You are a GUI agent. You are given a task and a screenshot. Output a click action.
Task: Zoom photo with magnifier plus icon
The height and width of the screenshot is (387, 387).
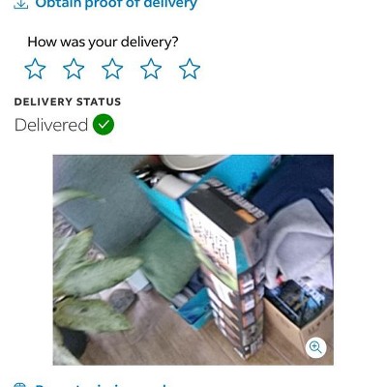click(315, 347)
